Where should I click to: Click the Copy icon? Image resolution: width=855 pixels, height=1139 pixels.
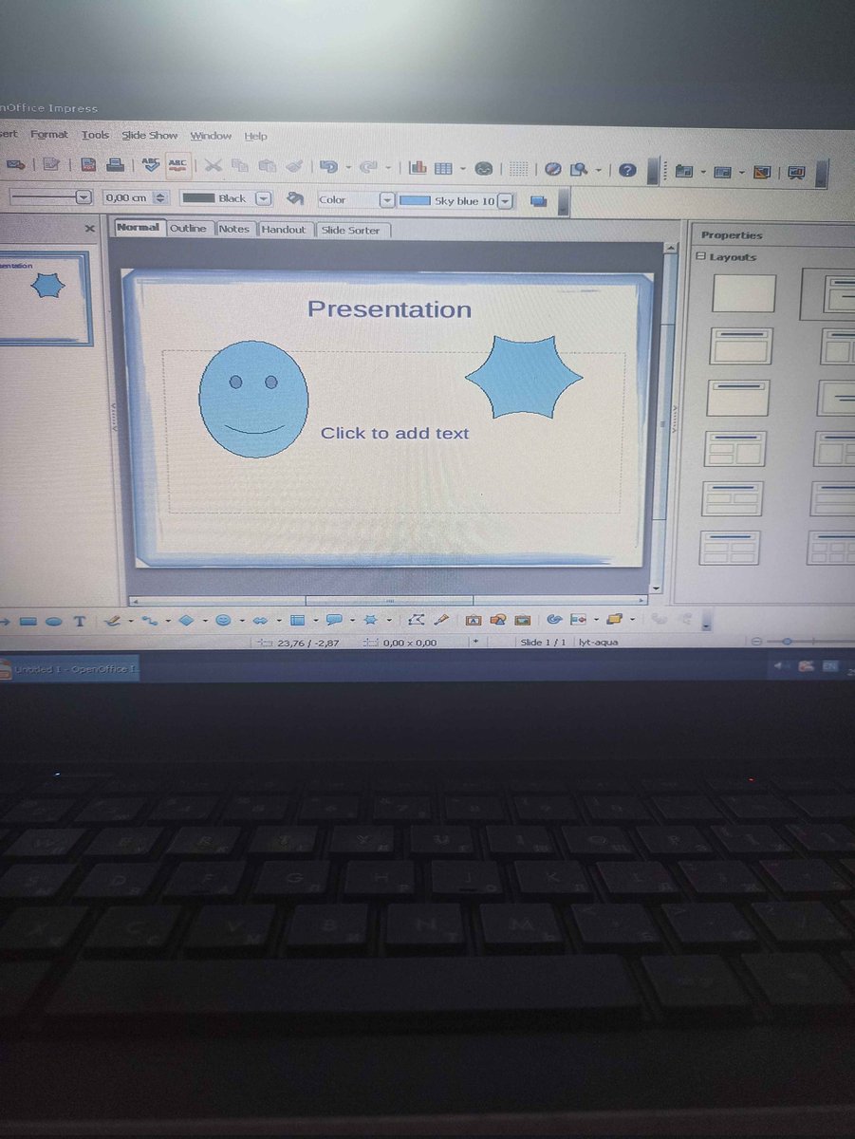(x=240, y=167)
